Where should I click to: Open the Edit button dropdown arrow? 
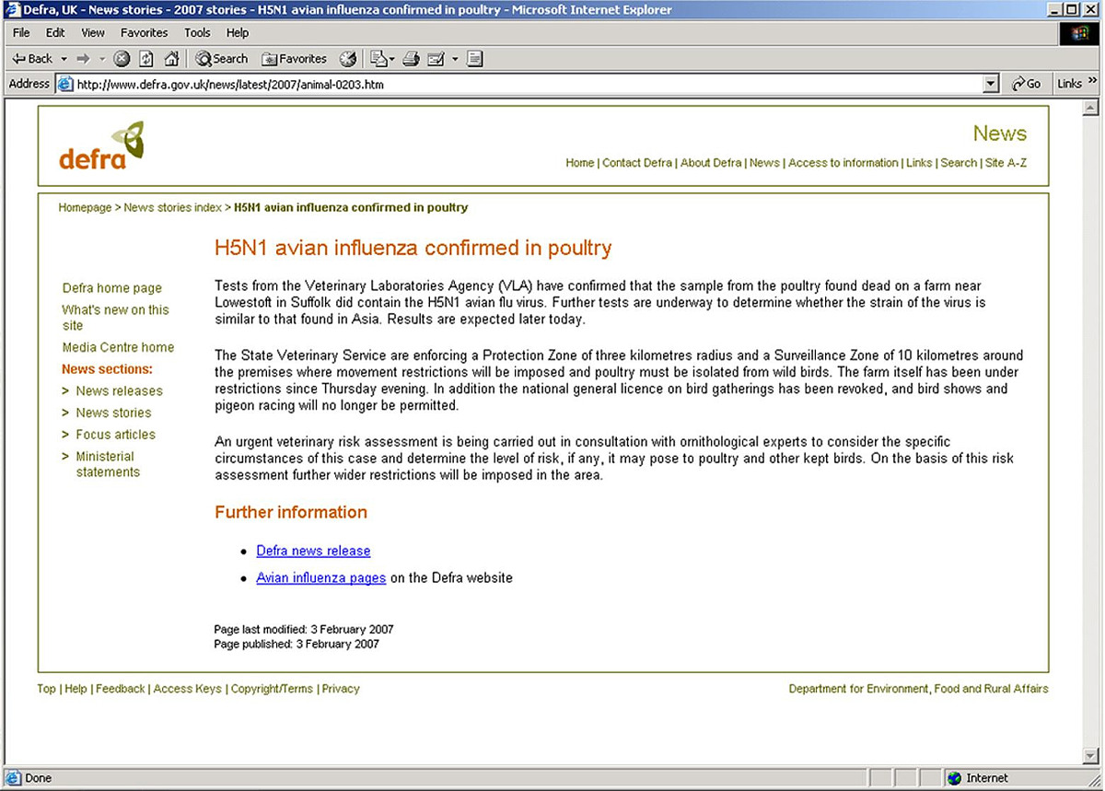(455, 58)
